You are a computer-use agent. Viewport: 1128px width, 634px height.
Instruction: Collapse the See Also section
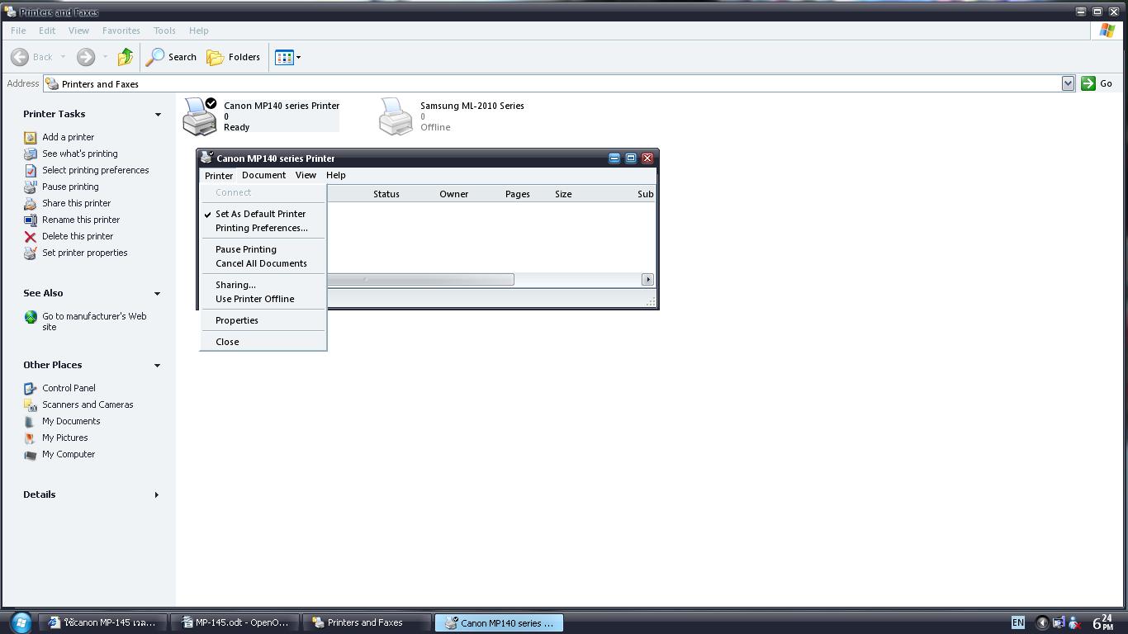click(158, 293)
